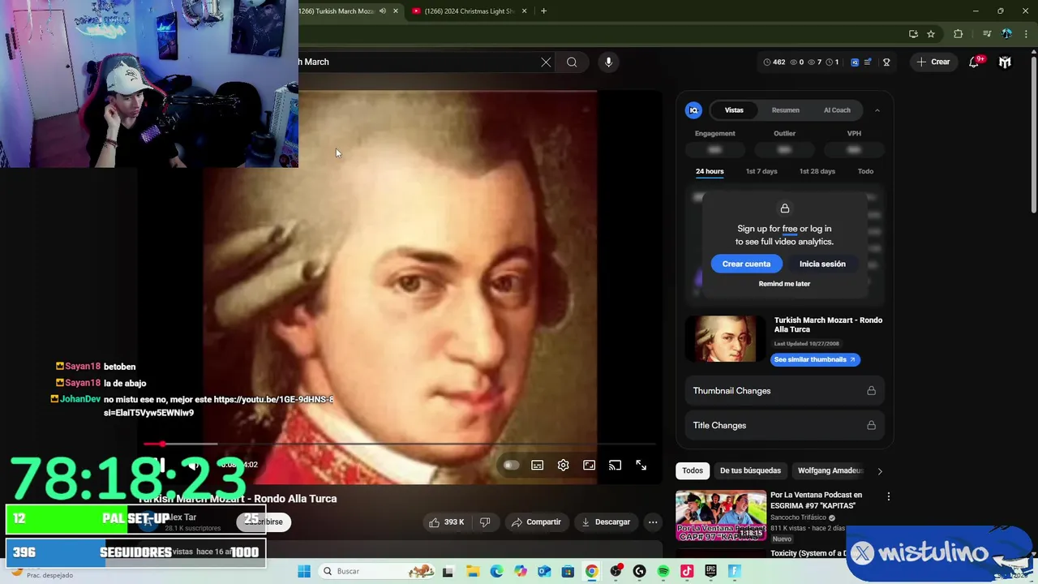Image resolution: width=1038 pixels, height=584 pixels.
Task: Close the Turkish March tab
Action: tap(395, 11)
